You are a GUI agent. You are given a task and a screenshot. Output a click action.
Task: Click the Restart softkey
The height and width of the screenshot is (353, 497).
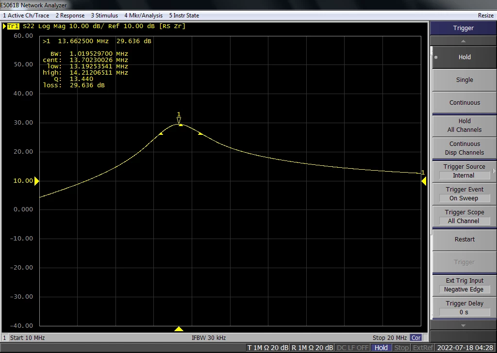pyautogui.click(x=464, y=240)
